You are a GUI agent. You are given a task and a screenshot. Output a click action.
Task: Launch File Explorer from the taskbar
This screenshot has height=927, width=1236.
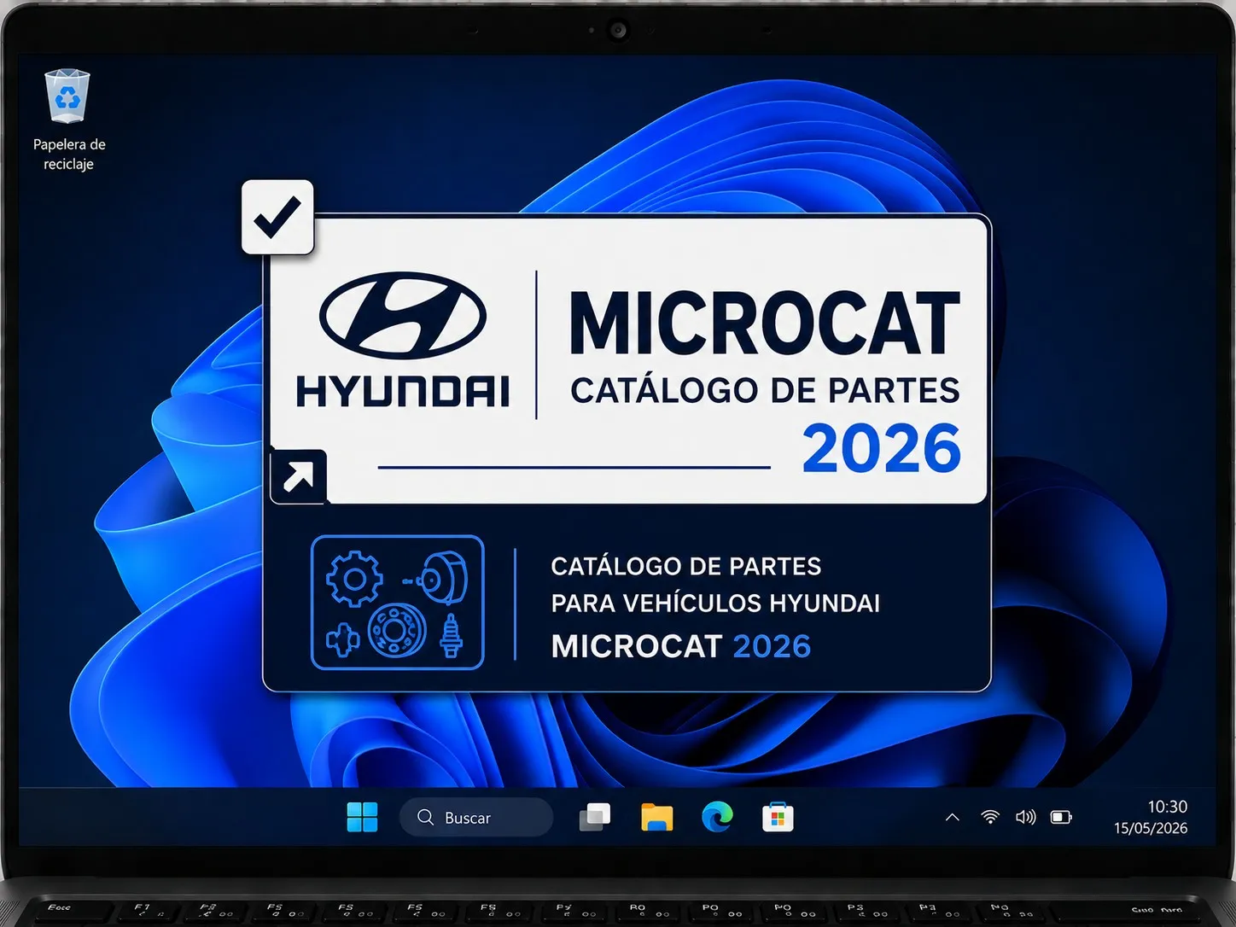[x=657, y=817]
